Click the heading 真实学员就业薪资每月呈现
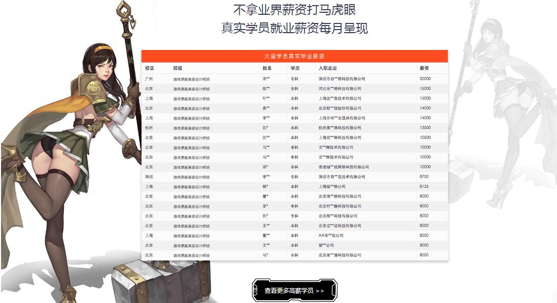The height and width of the screenshot is (303, 557). click(294, 28)
